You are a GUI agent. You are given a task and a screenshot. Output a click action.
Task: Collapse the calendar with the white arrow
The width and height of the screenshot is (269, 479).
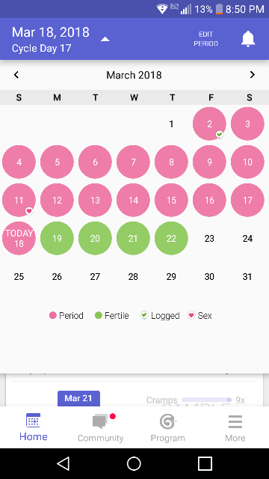click(x=105, y=39)
